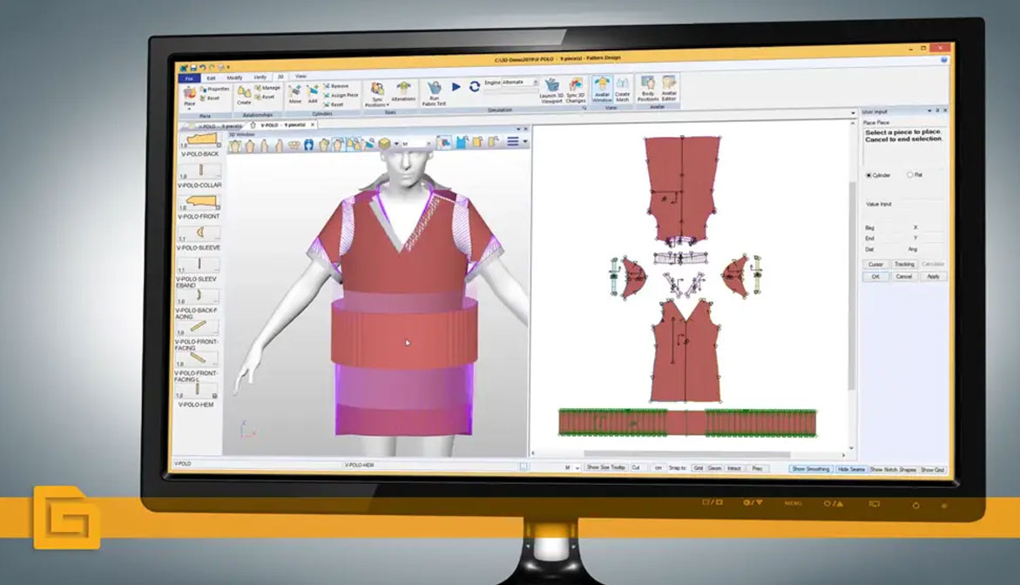
Task: Toggle the Avatar Window view
Action: tap(602, 91)
